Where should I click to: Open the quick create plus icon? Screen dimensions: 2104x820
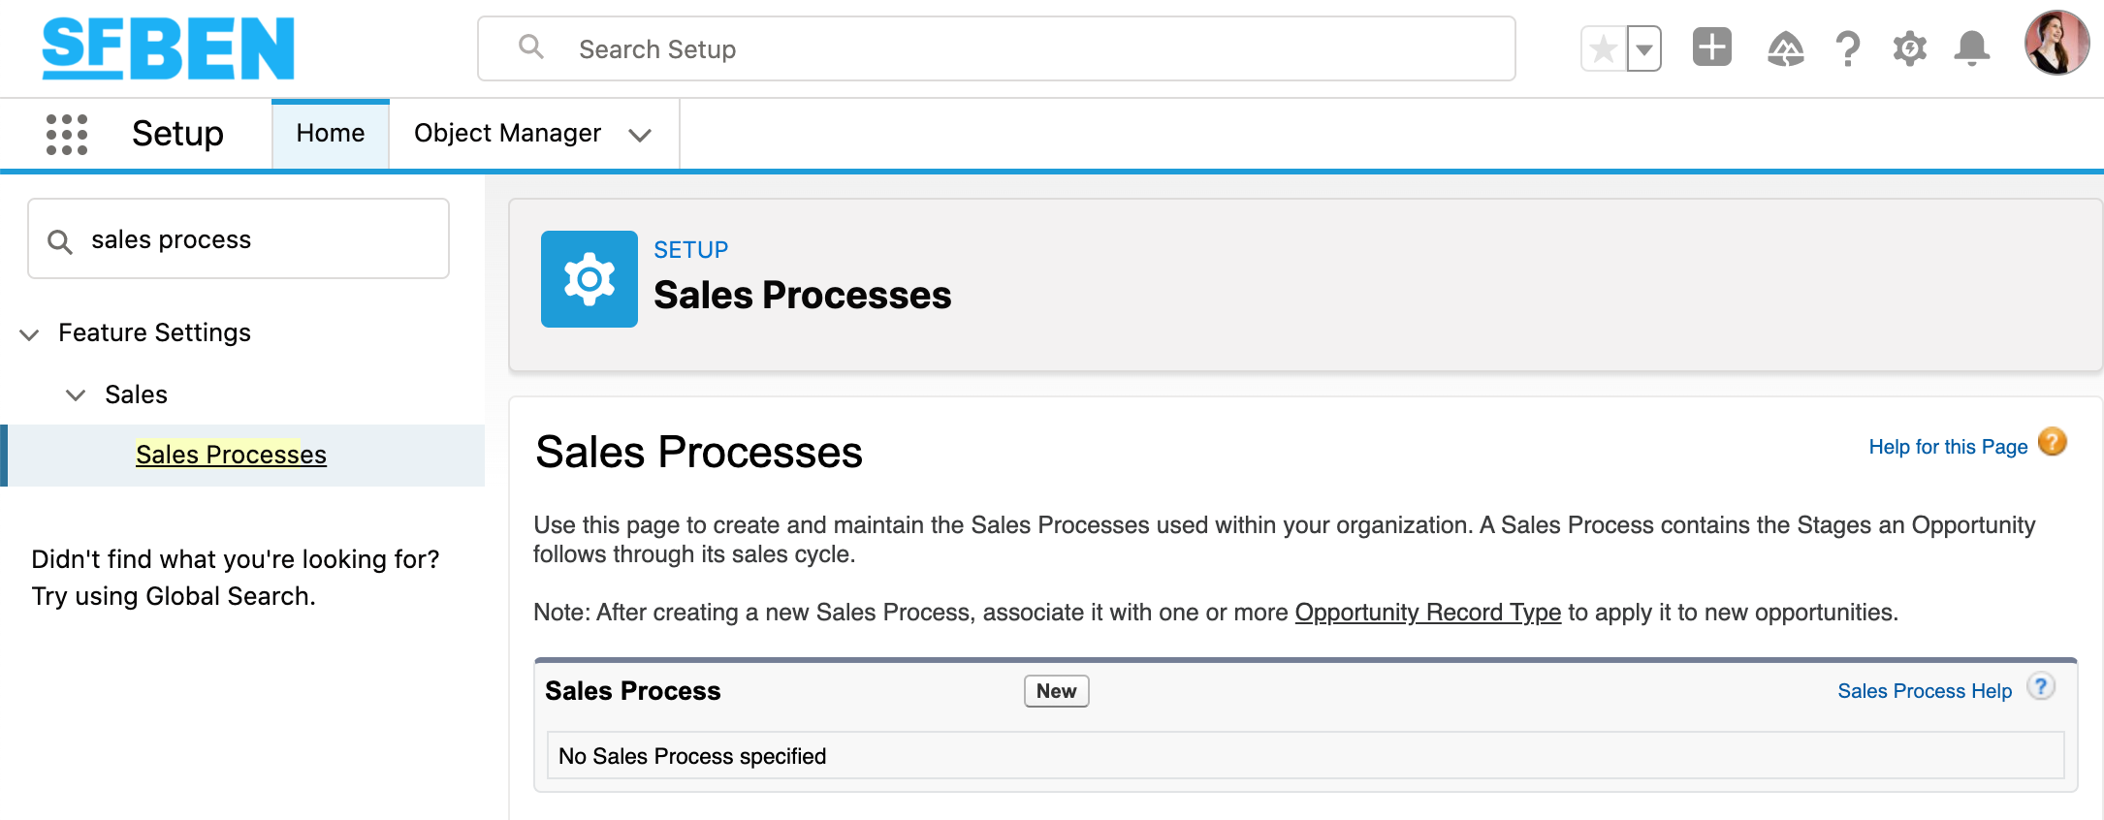click(x=1711, y=47)
